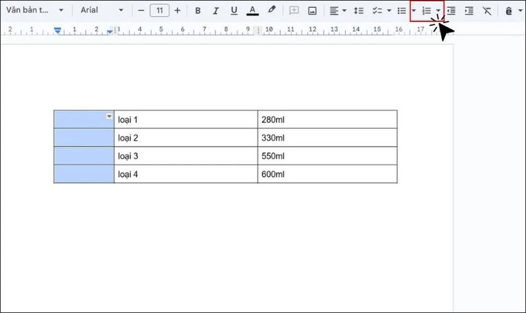Click the table cell containing 'loại 3'
This screenshot has width=526, height=313.
(185, 156)
